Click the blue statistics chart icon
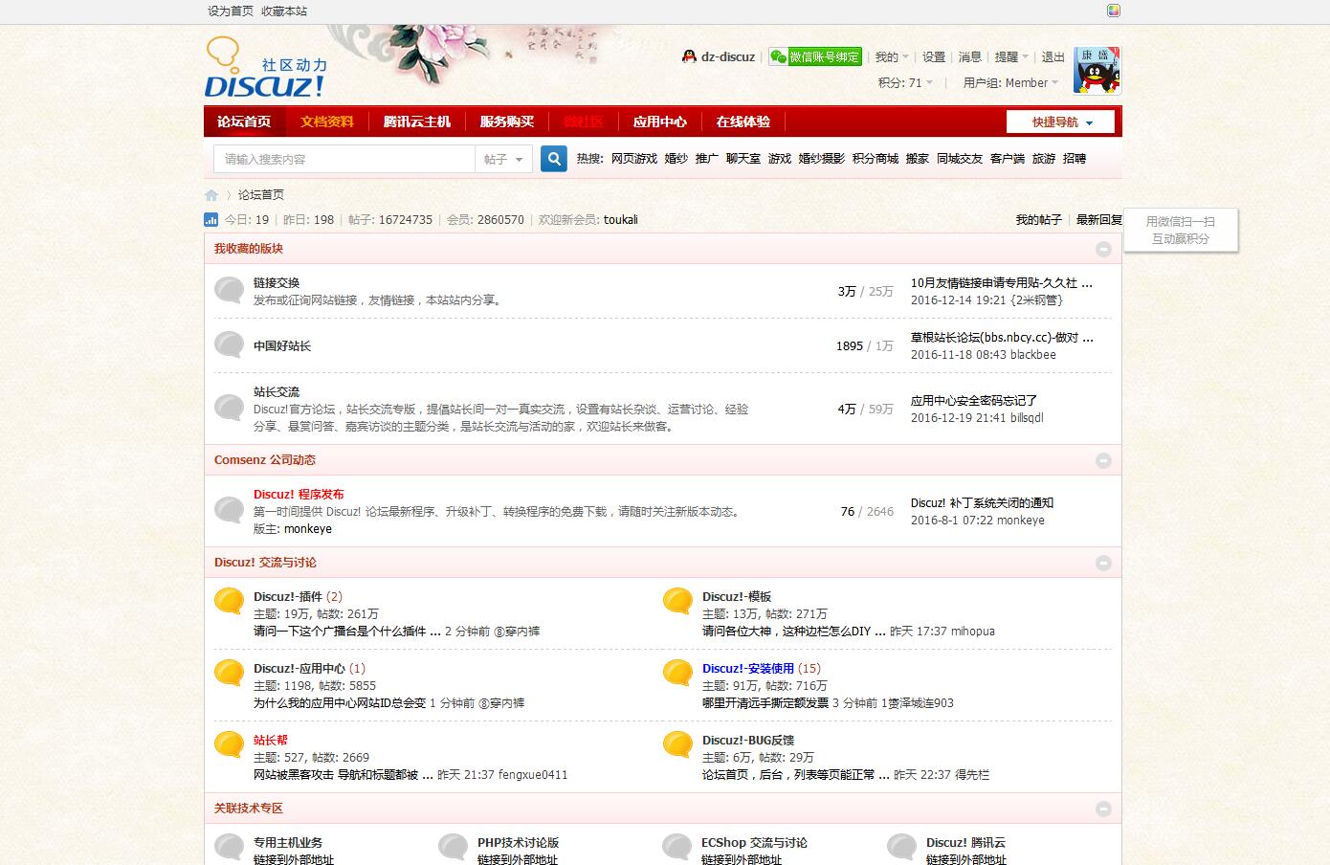 211,220
